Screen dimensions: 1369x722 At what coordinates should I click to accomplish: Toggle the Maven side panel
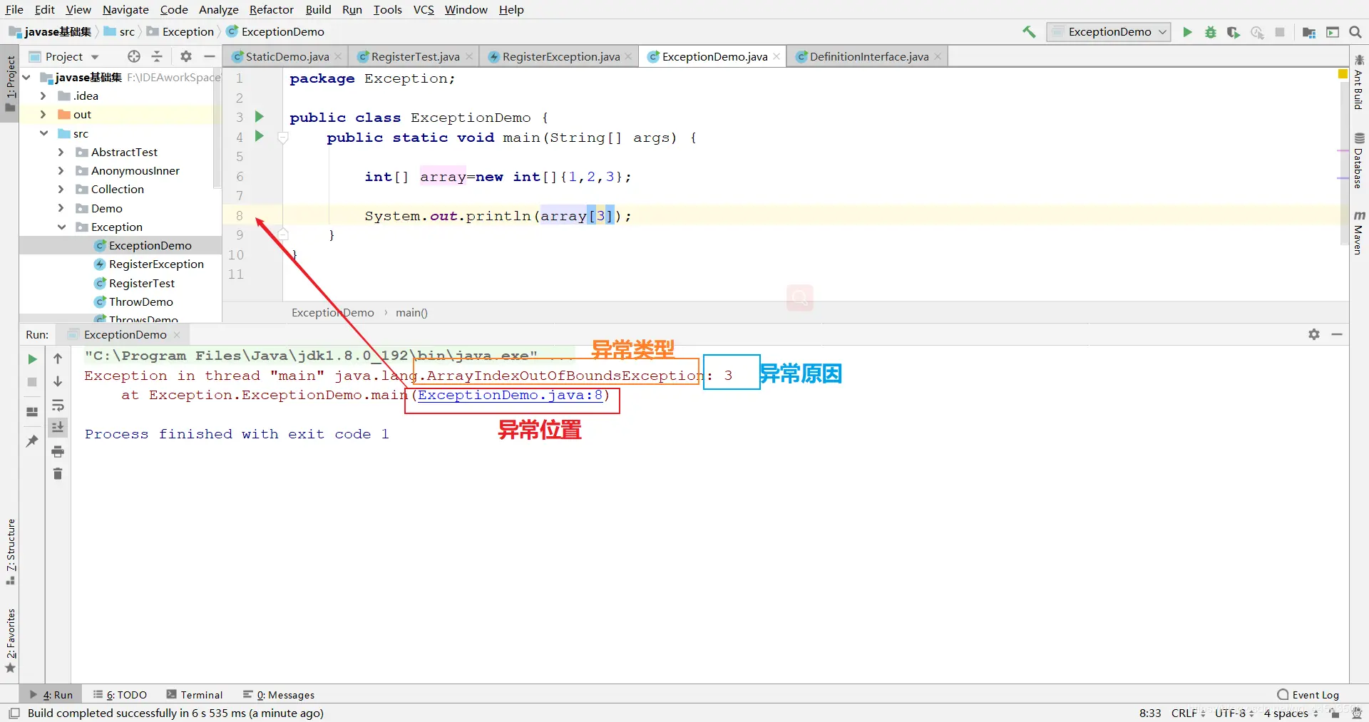[1359, 233]
